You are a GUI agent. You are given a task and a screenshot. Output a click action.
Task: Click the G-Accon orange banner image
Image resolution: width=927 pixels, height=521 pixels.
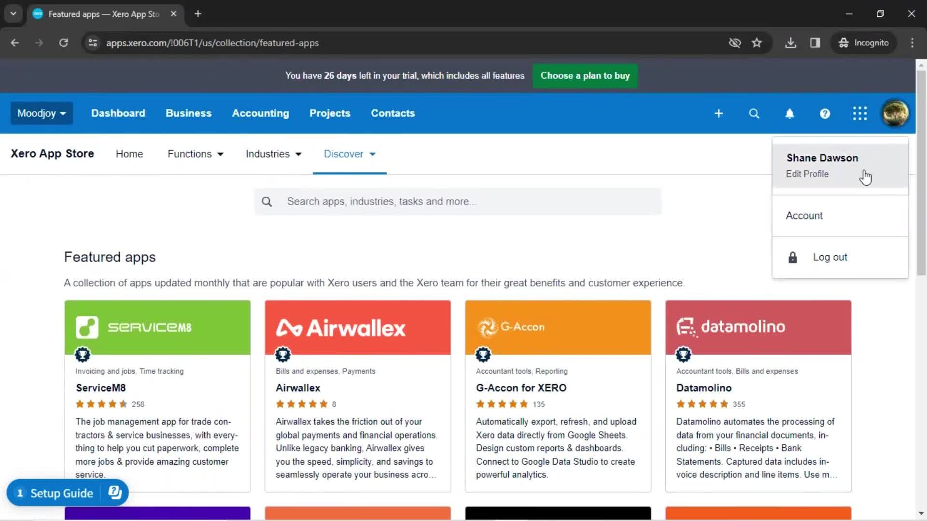coord(558,328)
